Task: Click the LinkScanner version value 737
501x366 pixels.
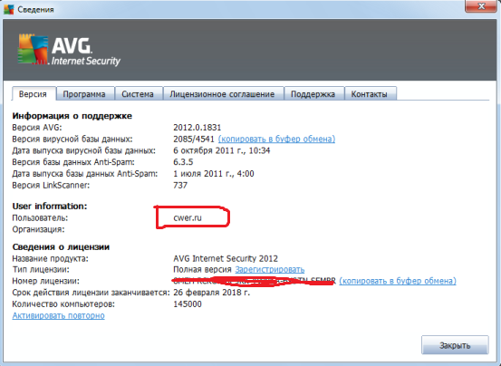Action: click(x=180, y=185)
